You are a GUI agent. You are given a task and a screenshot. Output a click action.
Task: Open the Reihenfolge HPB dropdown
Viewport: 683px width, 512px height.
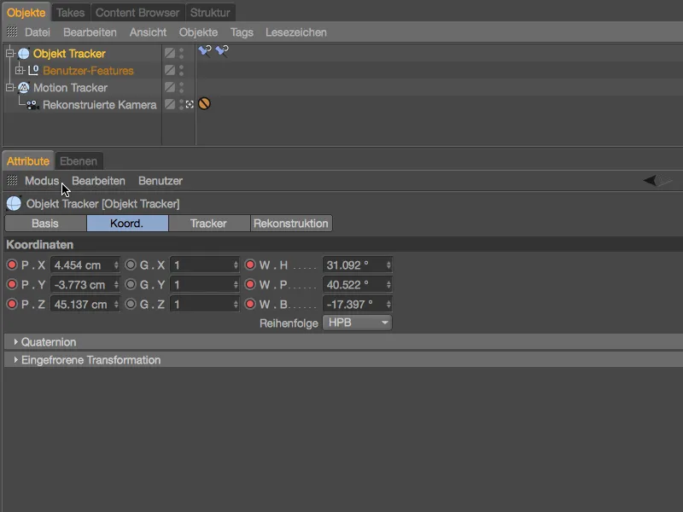[357, 323]
